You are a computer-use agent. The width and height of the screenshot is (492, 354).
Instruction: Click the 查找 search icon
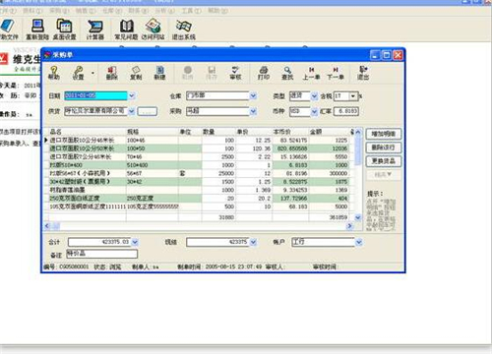click(287, 73)
